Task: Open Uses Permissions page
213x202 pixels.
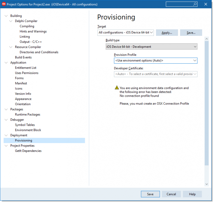Action: click(27, 73)
